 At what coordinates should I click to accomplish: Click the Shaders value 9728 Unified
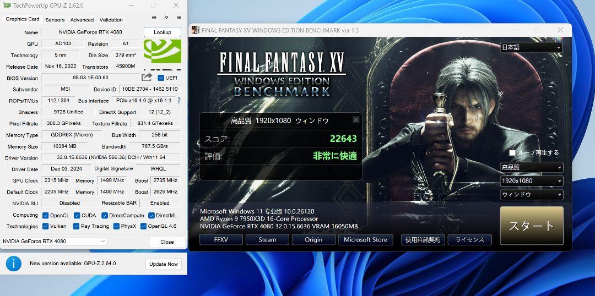point(68,112)
